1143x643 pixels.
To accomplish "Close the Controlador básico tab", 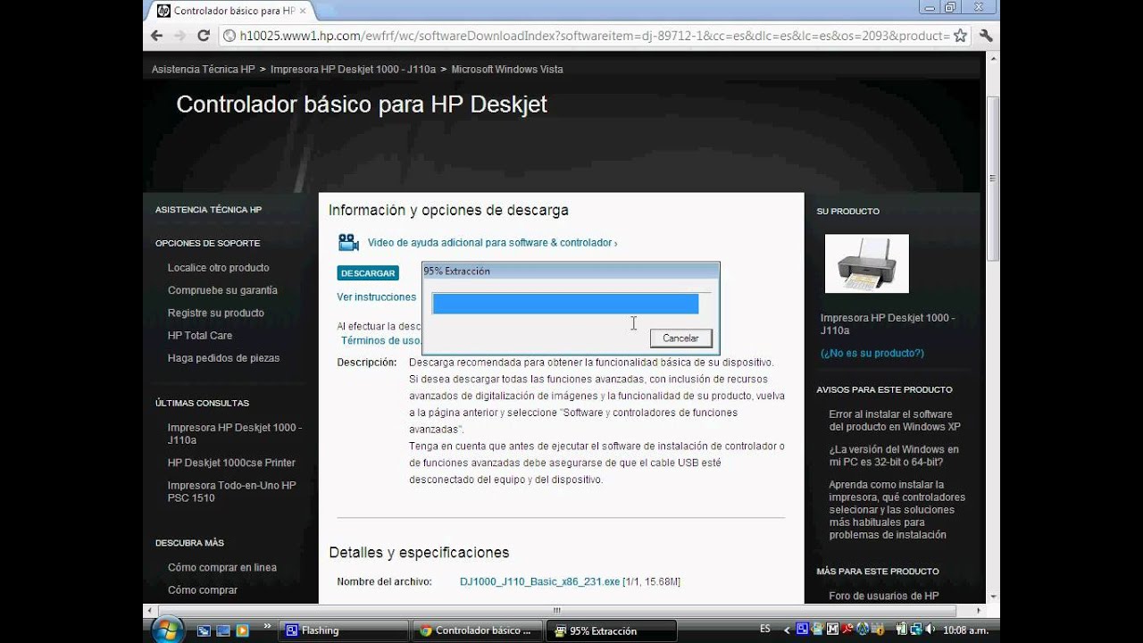I will click(x=303, y=11).
